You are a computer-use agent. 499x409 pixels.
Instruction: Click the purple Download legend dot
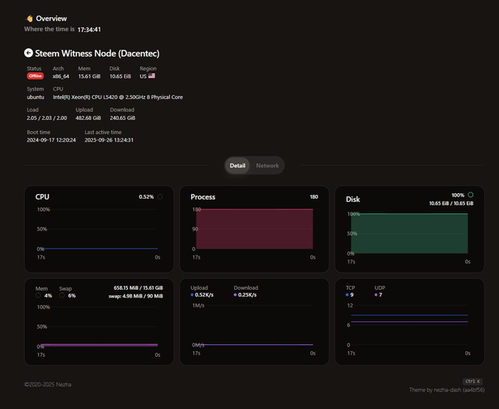coord(235,294)
